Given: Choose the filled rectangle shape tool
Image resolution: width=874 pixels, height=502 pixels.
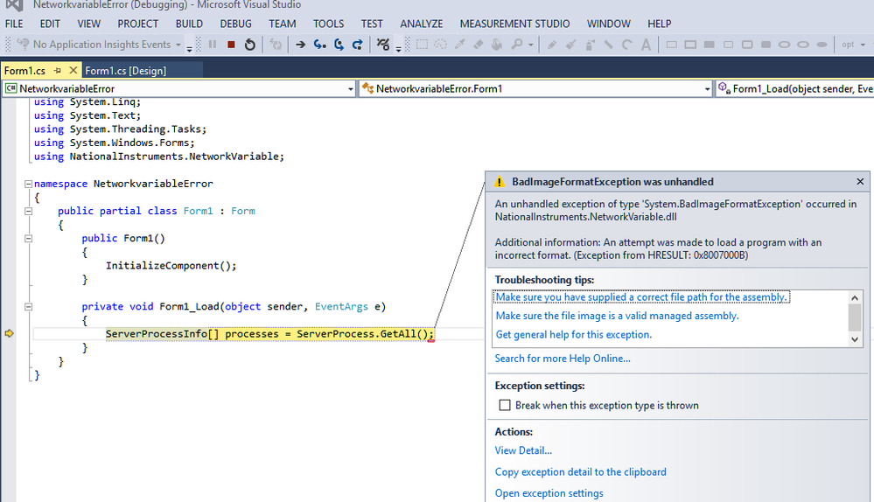Looking at the screenshot, I should [709, 45].
